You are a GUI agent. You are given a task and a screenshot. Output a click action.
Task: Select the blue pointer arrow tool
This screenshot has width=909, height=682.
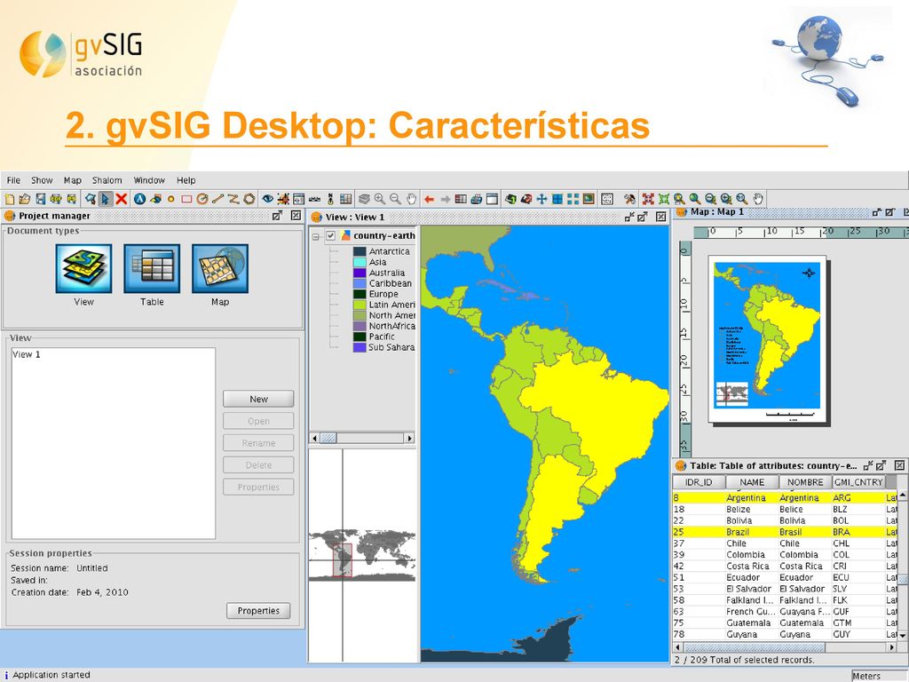pos(106,200)
